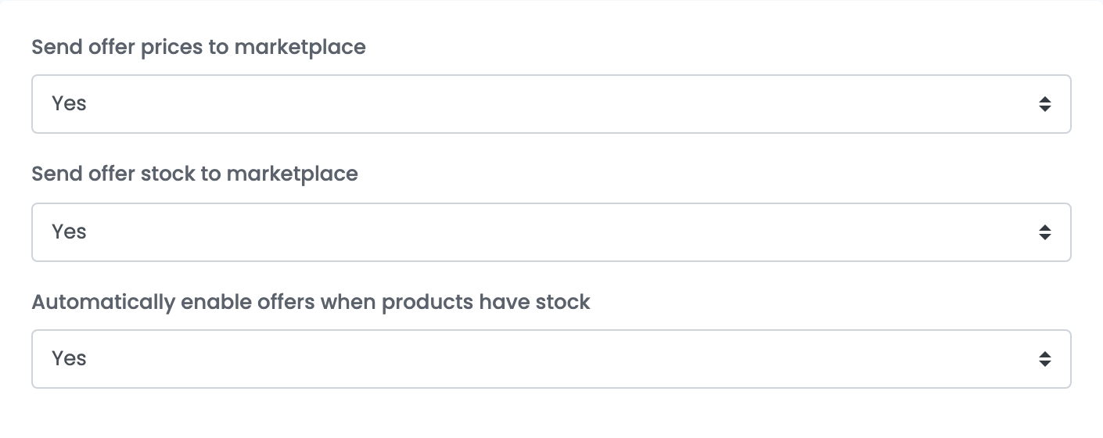Click 'Automatically enable offers when products have stock' label

(311, 302)
